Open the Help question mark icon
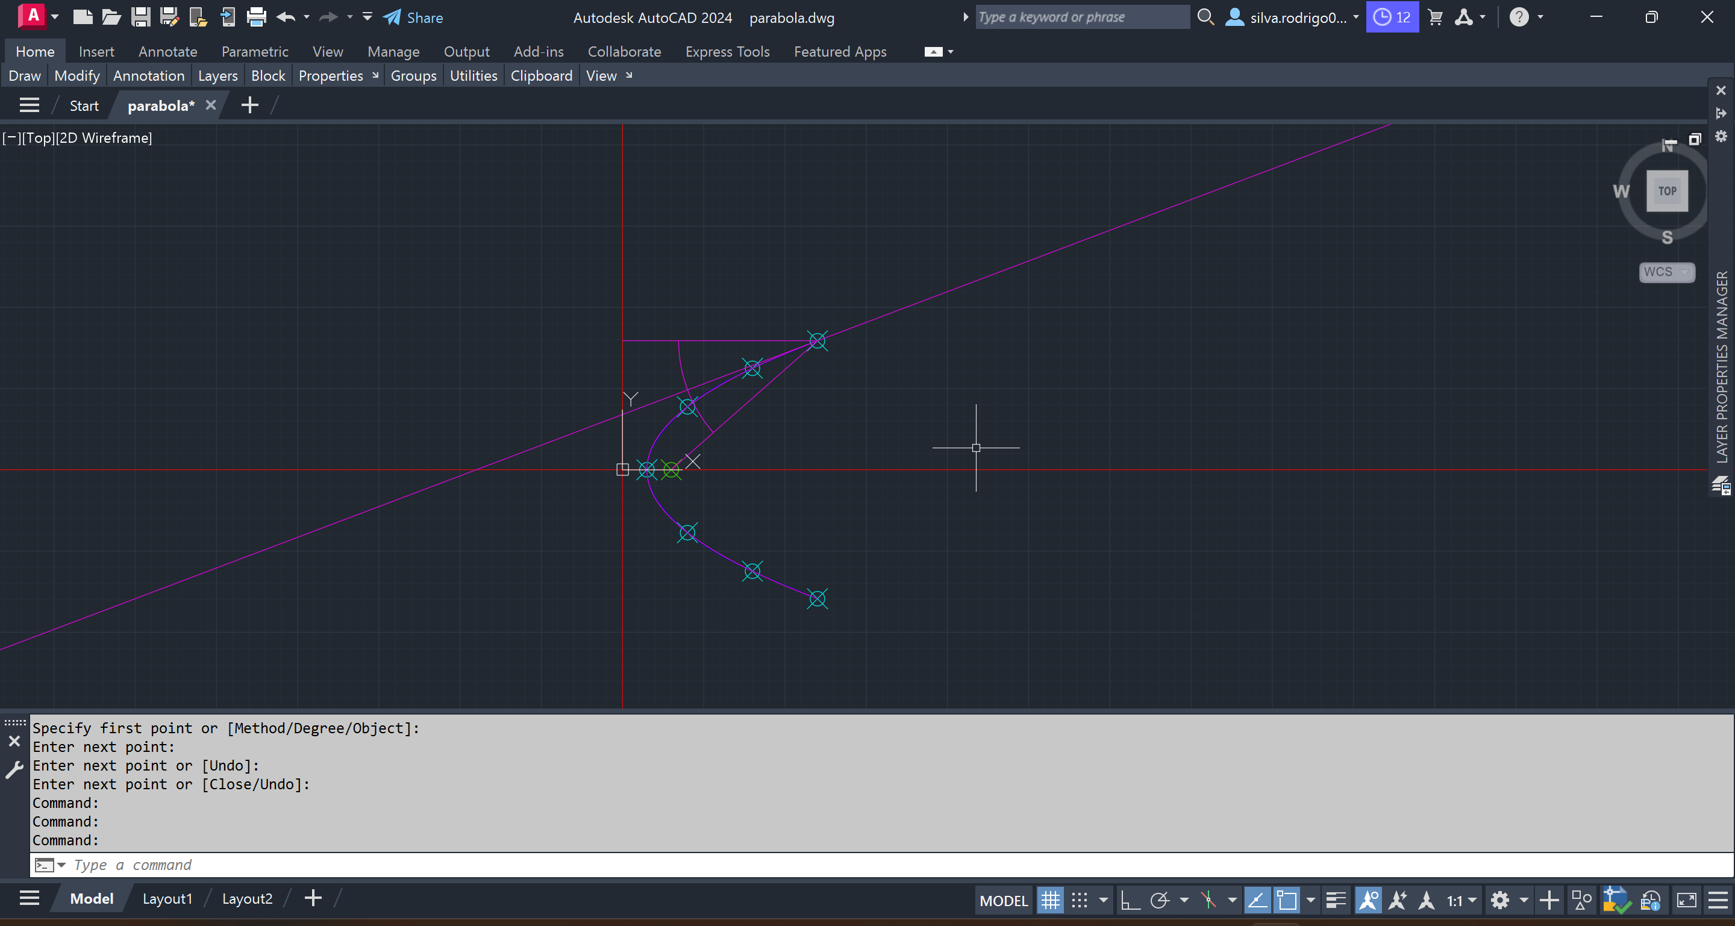Image resolution: width=1735 pixels, height=926 pixels. [1518, 17]
